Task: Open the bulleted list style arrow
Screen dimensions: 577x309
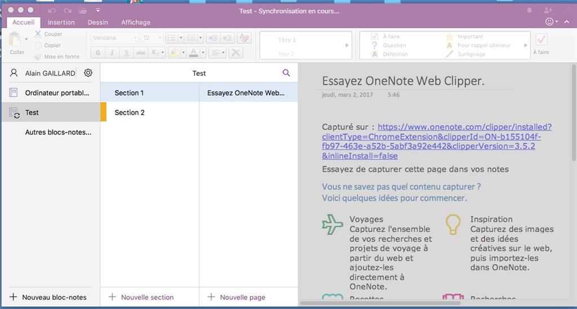Action: [x=181, y=38]
